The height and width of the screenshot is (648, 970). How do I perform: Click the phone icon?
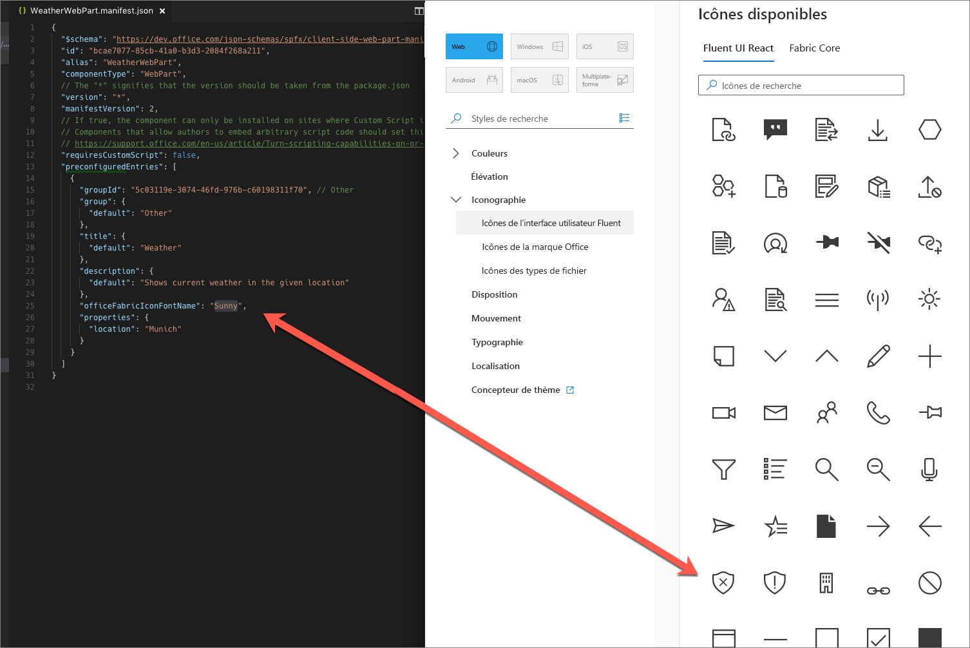click(878, 413)
